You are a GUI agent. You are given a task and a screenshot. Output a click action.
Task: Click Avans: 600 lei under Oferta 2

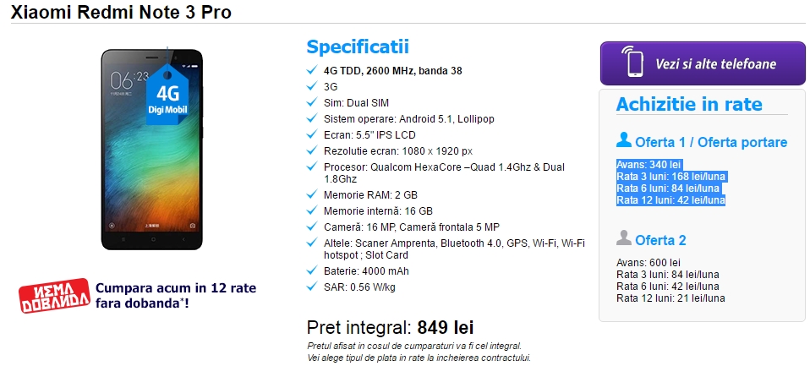[649, 263]
